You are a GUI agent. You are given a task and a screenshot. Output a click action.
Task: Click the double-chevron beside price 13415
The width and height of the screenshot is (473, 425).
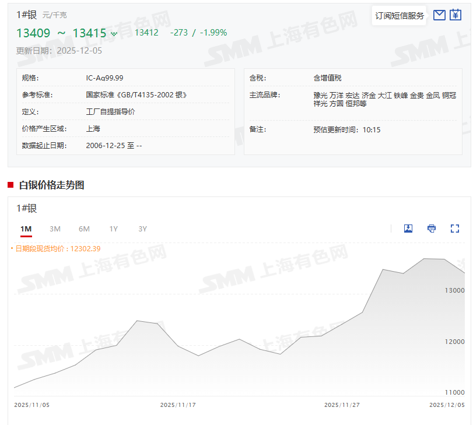pyautogui.click(x=113, y=33)
